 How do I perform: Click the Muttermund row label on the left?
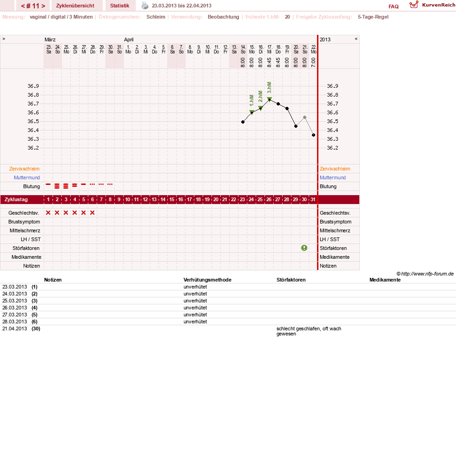[x=27, y=177]
